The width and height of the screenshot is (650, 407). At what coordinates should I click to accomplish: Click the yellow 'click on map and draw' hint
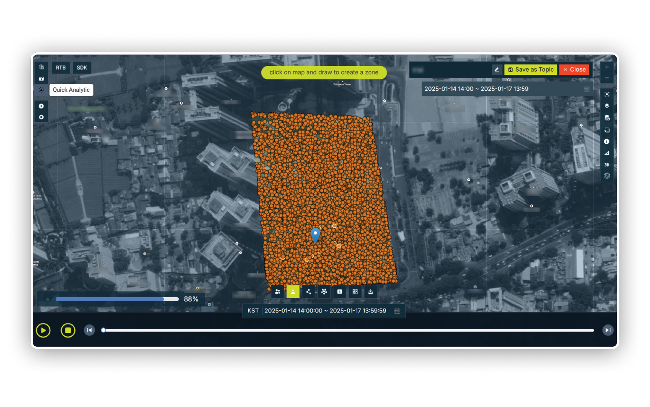(x=324, y=72)
